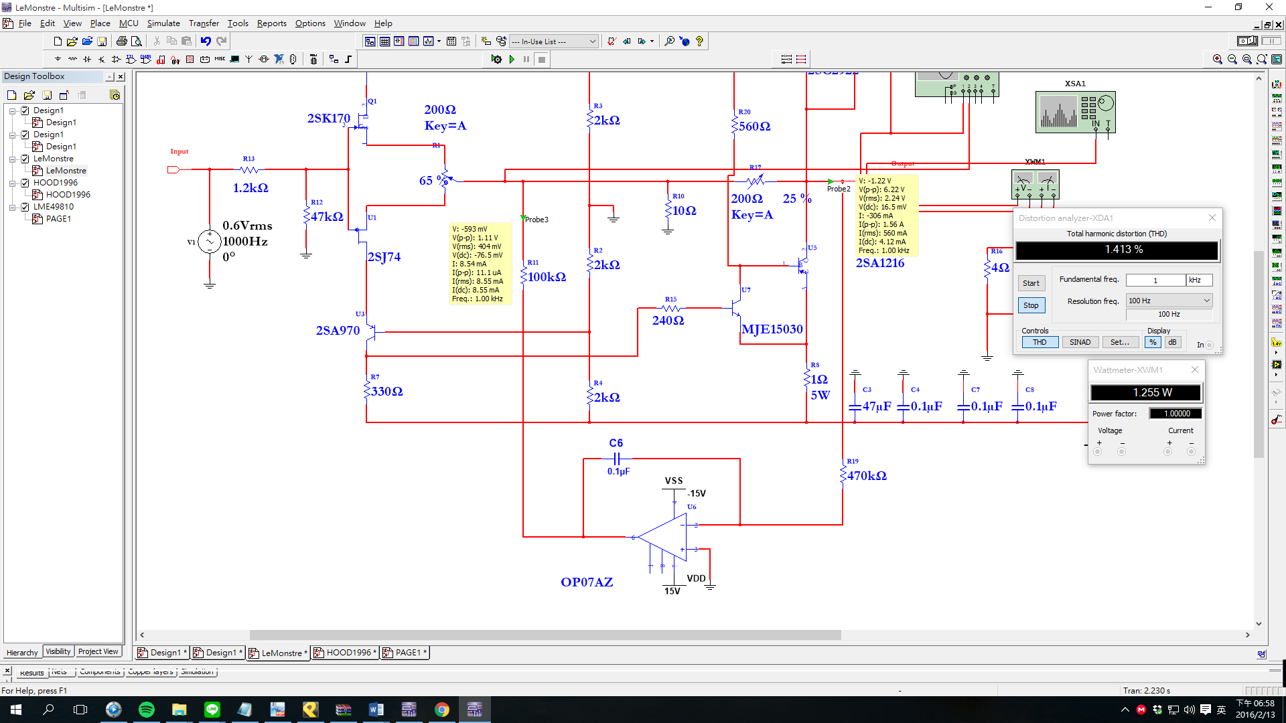The image size is (1286, 723).
Task: Click the vertical scrollbar thumb of the schematic
Action: pos(1259,354)
